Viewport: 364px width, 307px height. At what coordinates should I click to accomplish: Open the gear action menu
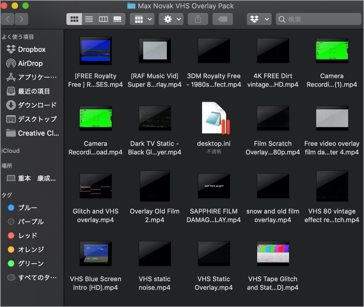point(171,19)
